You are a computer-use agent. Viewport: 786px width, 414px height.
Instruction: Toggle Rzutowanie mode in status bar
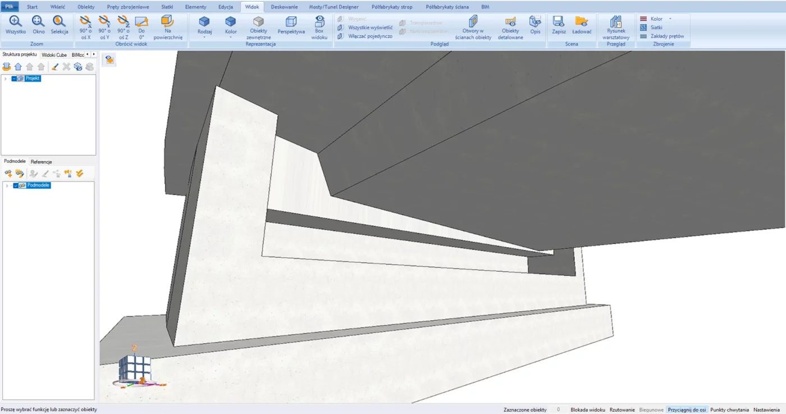(622, 410)
